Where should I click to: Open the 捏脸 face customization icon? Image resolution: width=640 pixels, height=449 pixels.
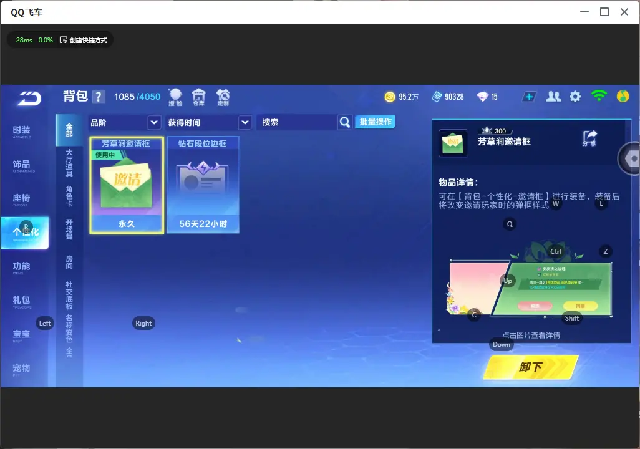coord(175,97)
